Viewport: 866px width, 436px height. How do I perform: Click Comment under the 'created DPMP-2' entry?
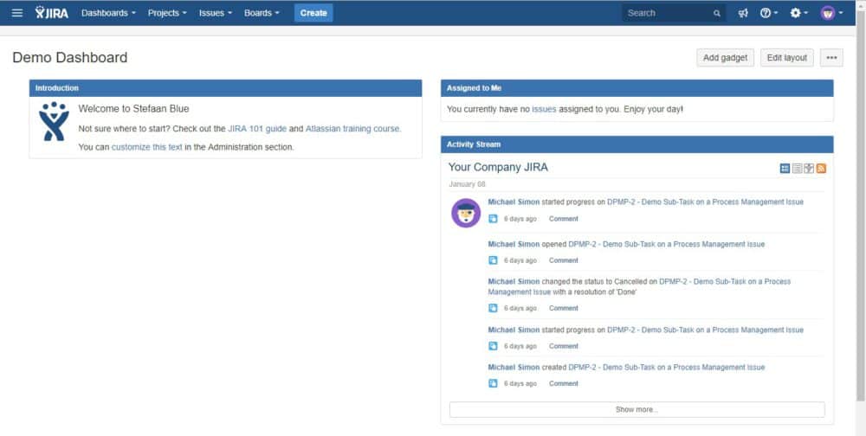pyautogui.click(x=564, y=383)
